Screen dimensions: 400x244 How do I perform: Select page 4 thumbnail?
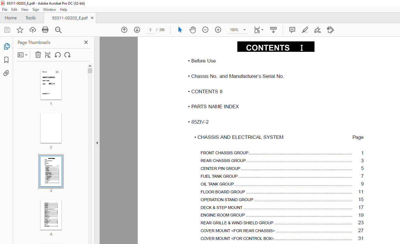(51, 215)
